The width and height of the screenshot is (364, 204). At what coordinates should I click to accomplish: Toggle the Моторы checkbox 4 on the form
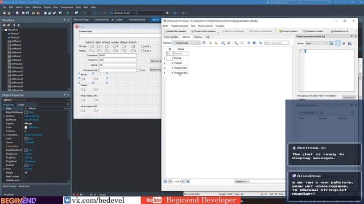pyautogui.click(x=115, y=46)
